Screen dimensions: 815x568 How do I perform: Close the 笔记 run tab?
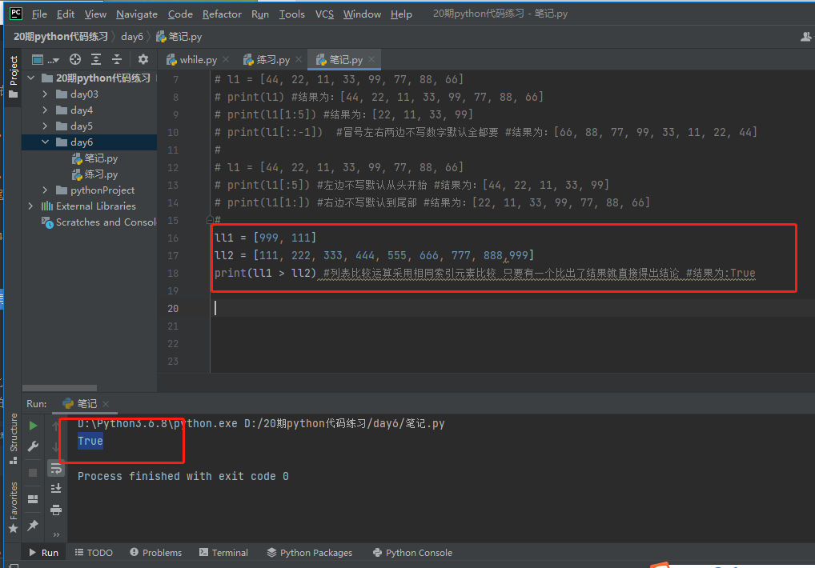(106, 403)
